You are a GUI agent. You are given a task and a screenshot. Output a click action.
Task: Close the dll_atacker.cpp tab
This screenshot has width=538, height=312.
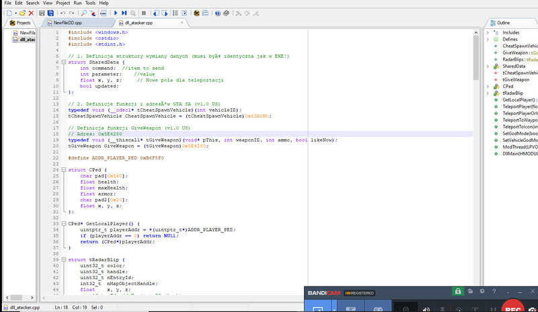point(182,23)
